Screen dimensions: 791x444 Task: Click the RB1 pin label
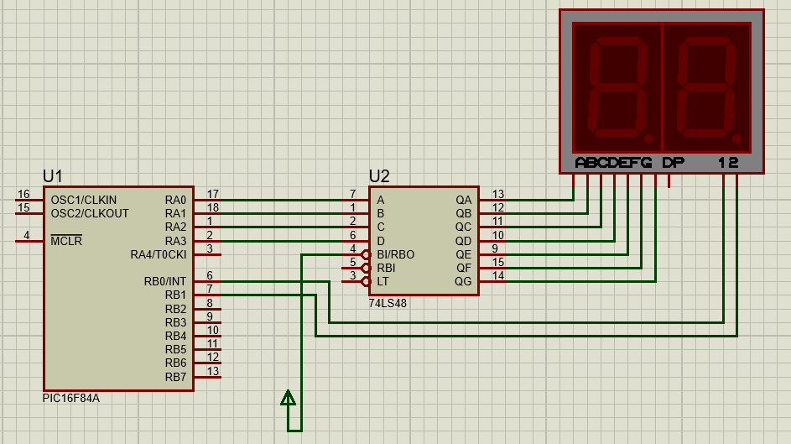[x=175, y=295]
